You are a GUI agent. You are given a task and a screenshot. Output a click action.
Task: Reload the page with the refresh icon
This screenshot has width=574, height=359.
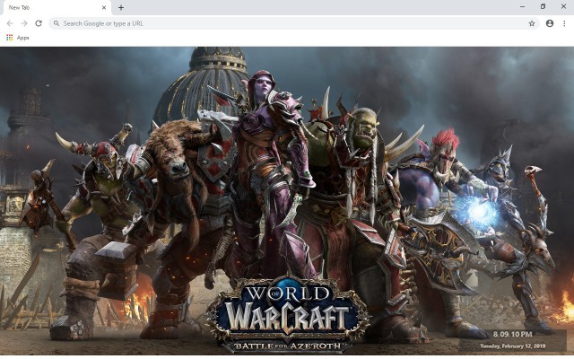coord(39,23)
